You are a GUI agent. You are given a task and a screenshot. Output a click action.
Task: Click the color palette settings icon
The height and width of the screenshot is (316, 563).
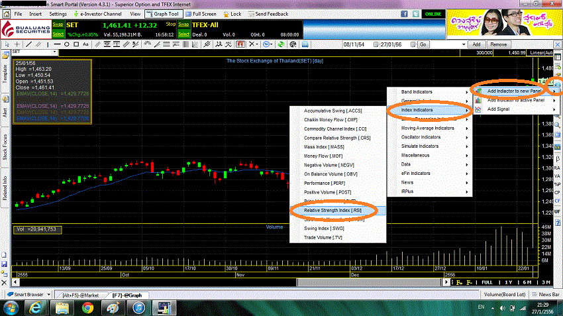[x=293, y=44]
